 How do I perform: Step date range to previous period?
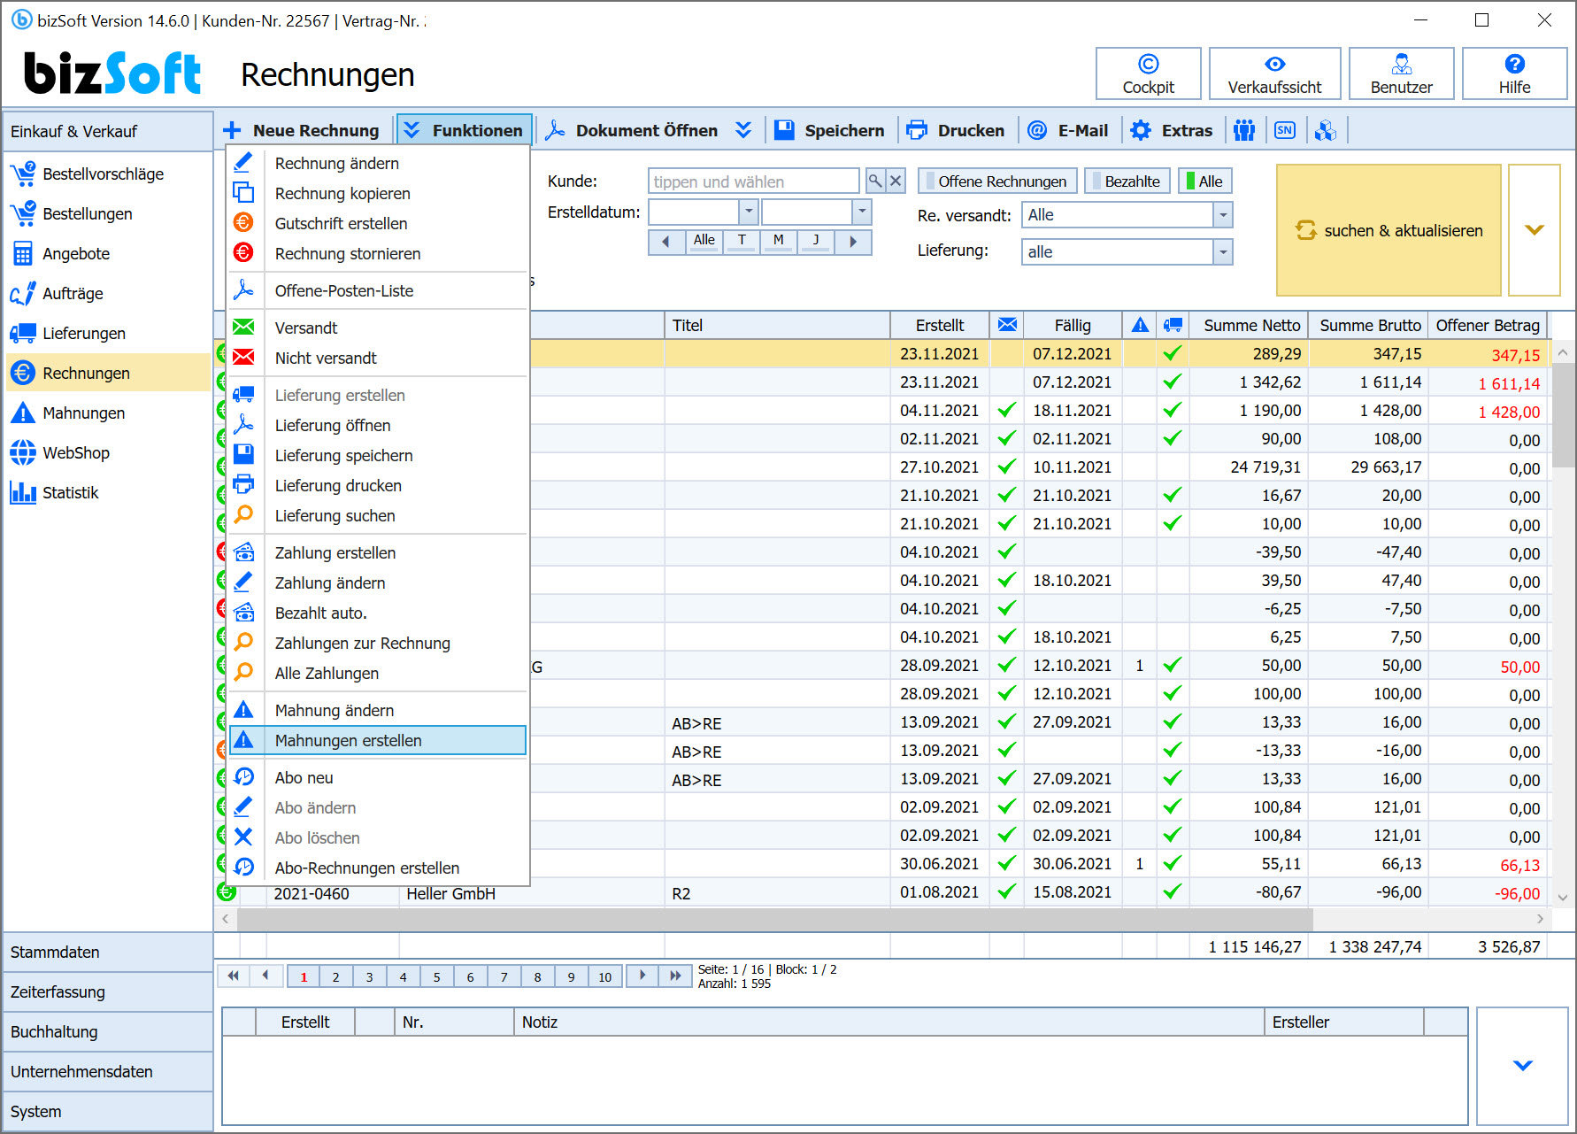(666, 241)
